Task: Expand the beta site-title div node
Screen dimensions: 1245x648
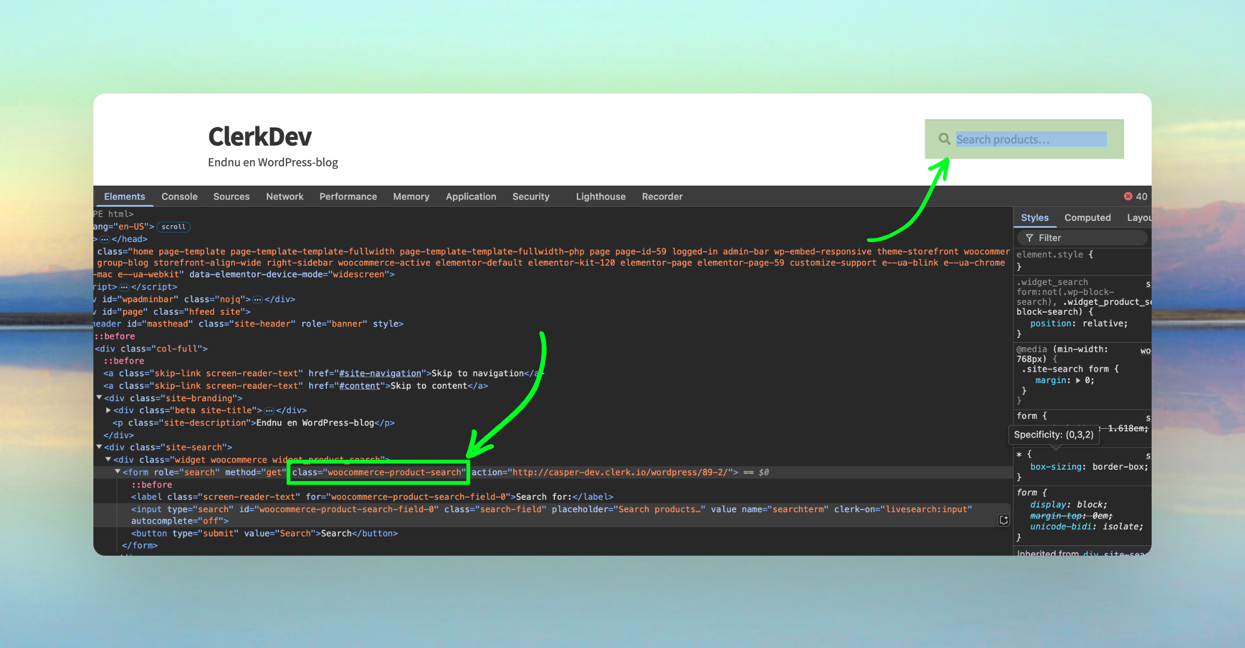Action: [x=108, y=410]
